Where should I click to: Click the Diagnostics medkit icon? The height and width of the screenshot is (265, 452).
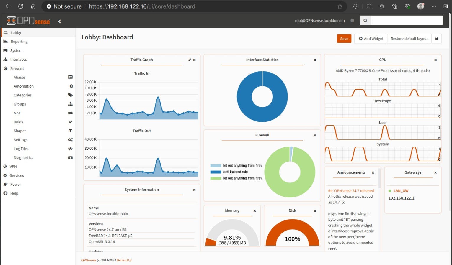tap(70, 157)
